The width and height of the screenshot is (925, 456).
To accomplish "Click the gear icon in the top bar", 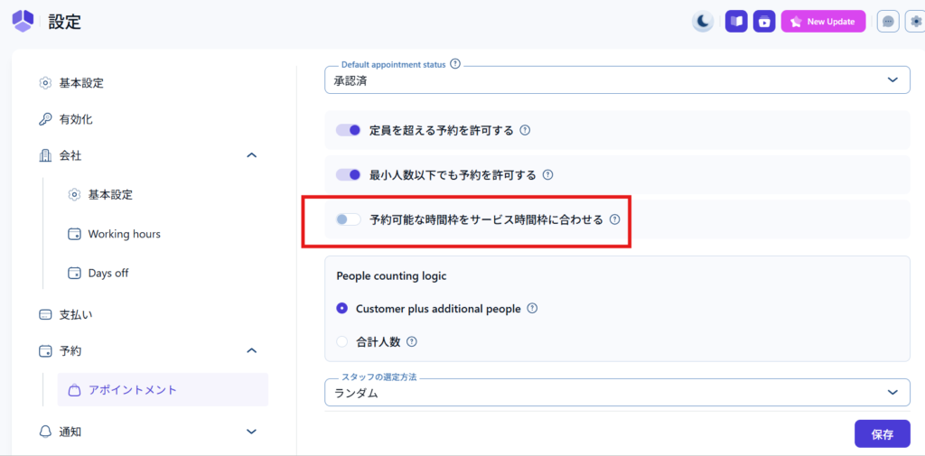I will pos(915,22).
